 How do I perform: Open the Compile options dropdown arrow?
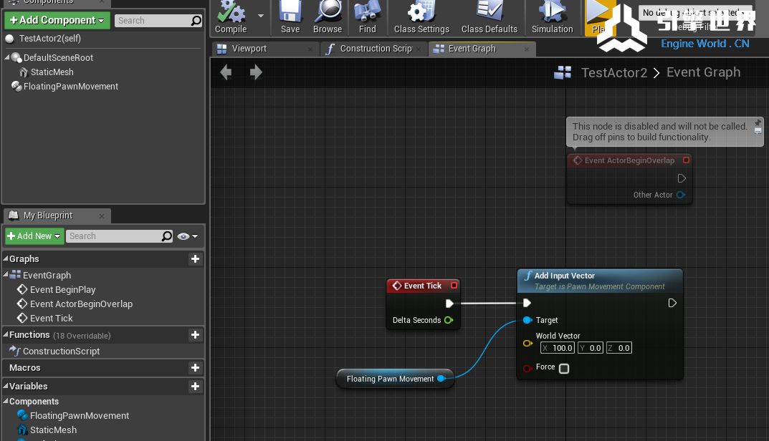tap(261, 16)
